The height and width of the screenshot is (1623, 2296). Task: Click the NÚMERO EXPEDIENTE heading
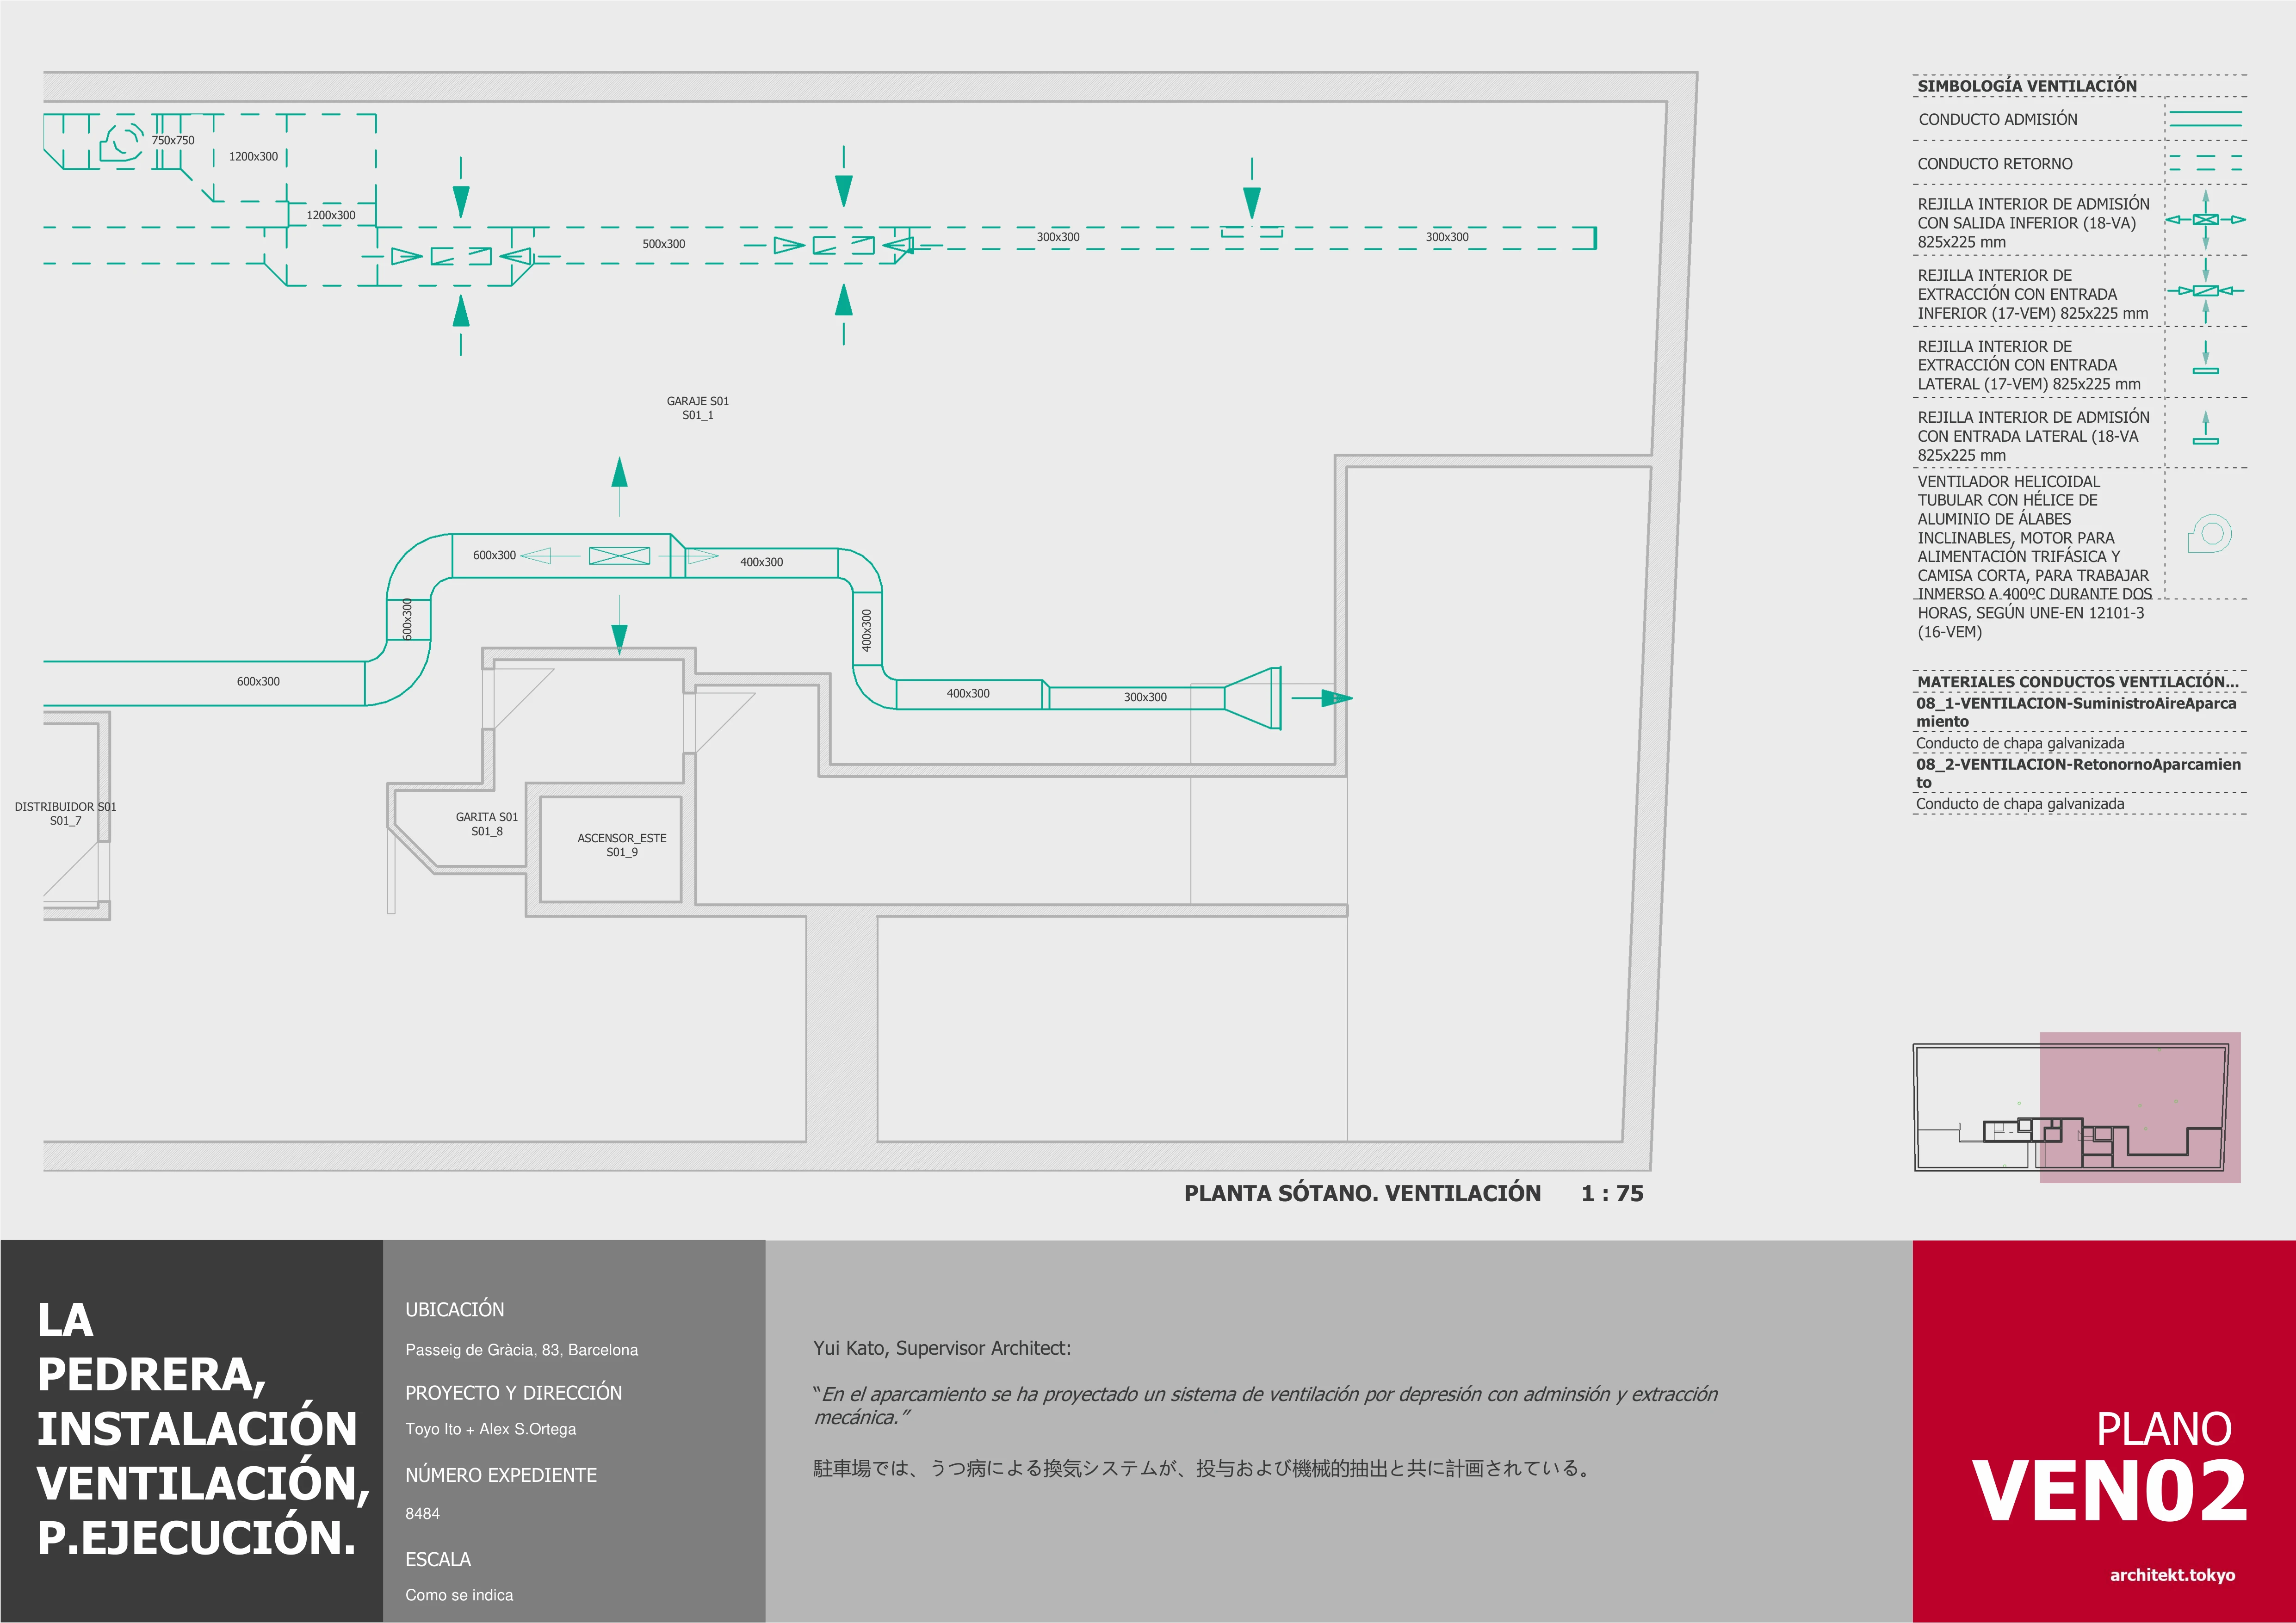click(x=501, y=1475)
